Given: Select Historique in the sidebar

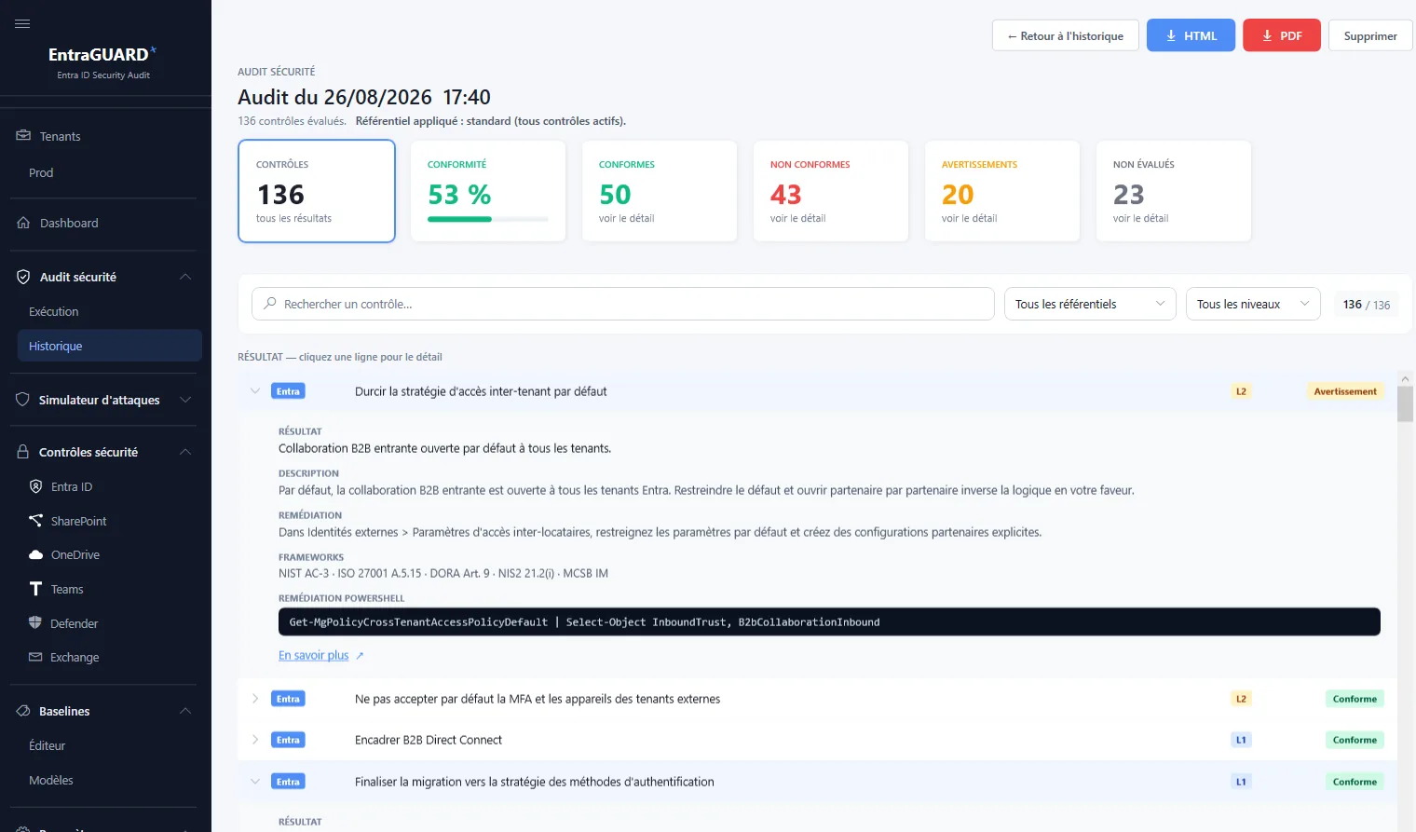Looking at the screenshot, I should (x=109, y=346).
